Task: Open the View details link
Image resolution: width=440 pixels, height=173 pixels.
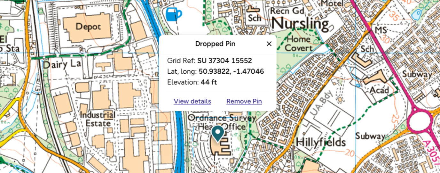Action: pyautogui.click(x=192, y=101)
